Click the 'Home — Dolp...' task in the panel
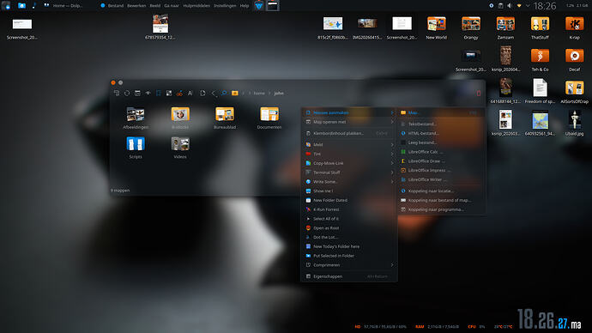592x333 pixels. 63,6
